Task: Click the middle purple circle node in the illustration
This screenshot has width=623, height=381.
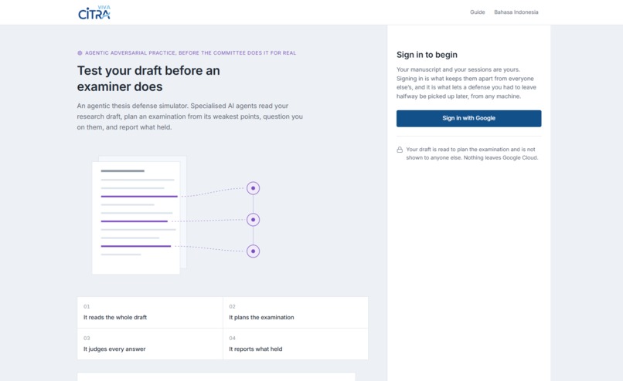Action: point(253,220)
